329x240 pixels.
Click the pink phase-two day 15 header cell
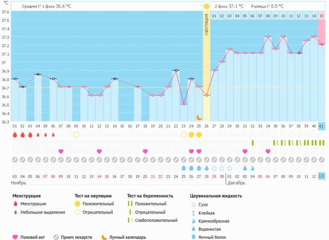pos(322,16)
